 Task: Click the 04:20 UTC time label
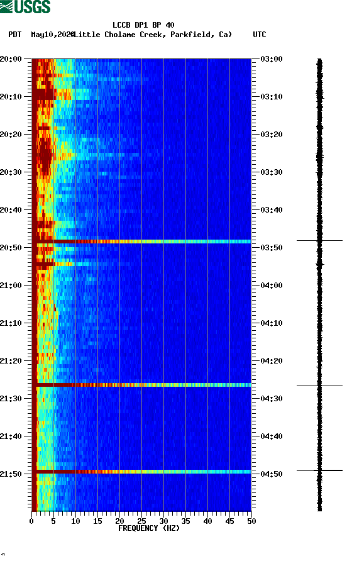pos(272,361)
